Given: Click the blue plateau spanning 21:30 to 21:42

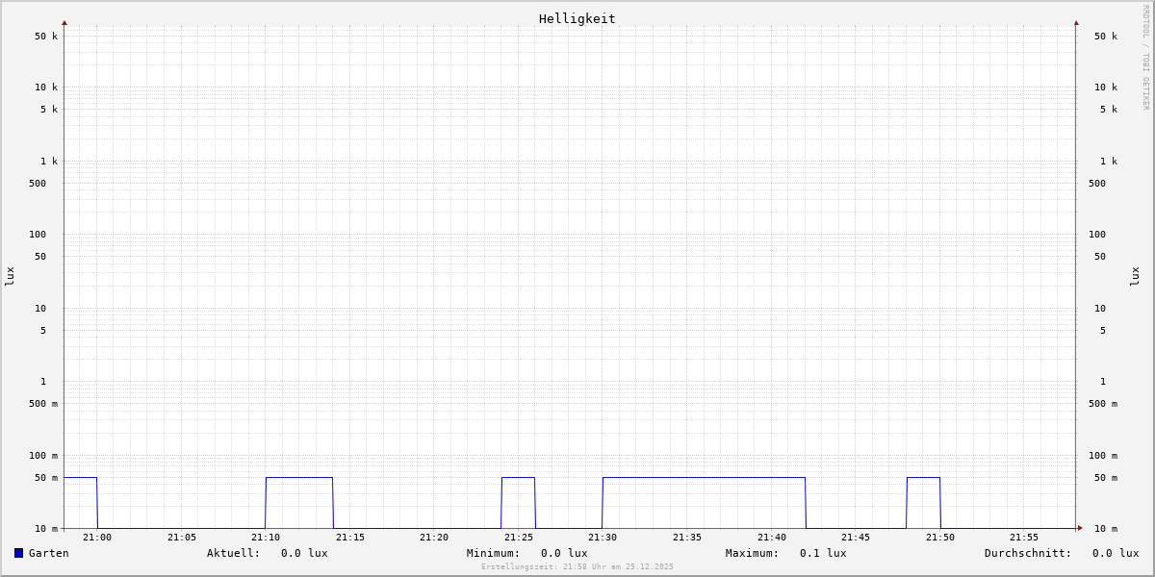Looking at the screenshot, I should (x=705, y=478).
